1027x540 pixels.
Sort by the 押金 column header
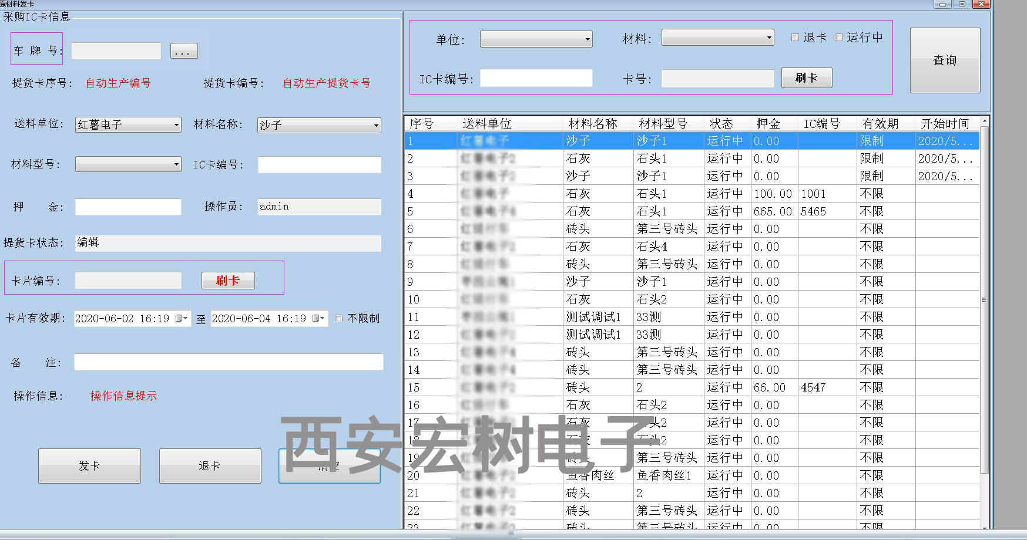(774, 124)
